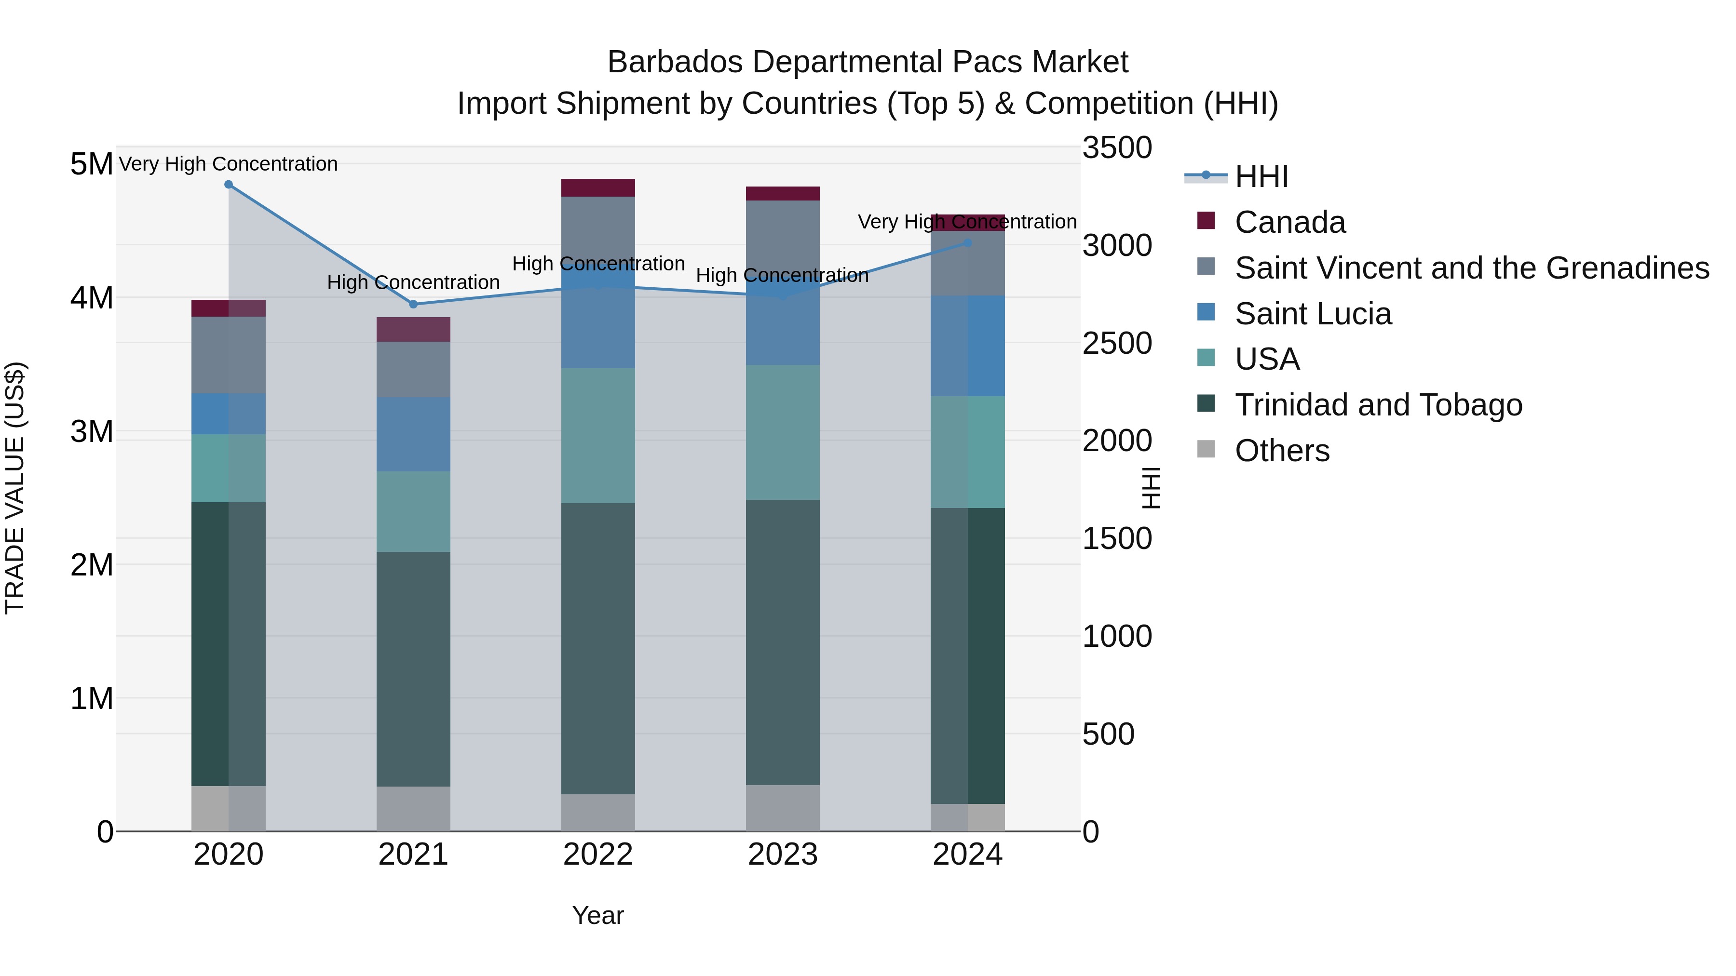Image resolution: width=1736 pixels, height=976 pixels.
Task: Select the 2021 HHI data point
Action: click(x=413, y=305)
